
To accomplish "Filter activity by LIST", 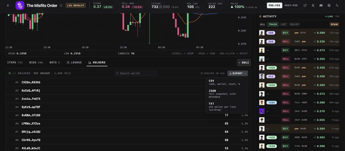I will [283, 24].
